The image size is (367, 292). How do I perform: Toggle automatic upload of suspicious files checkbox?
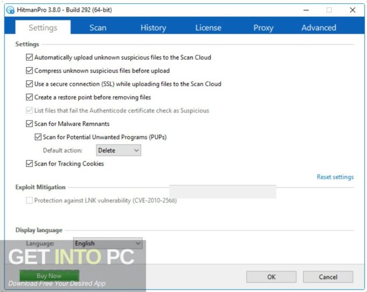click(x=29, y=57)
